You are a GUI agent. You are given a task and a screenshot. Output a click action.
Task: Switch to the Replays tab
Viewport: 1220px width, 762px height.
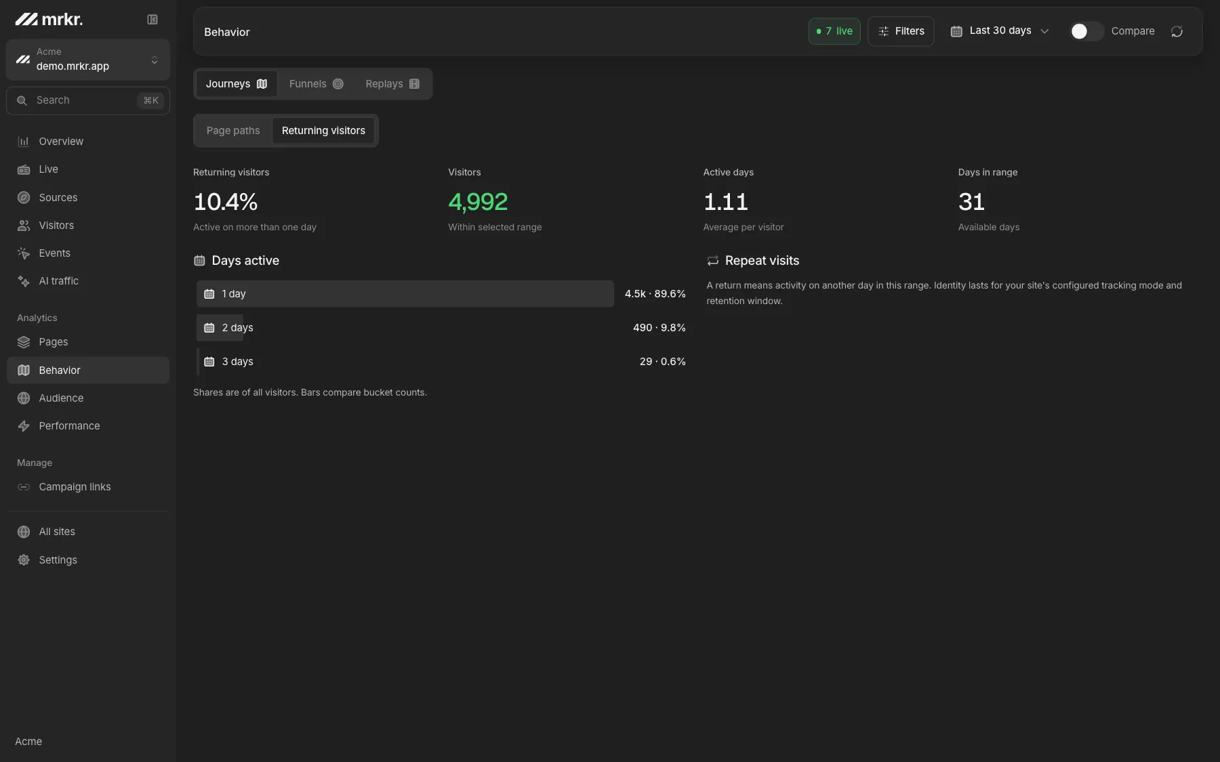click(392, 84)
